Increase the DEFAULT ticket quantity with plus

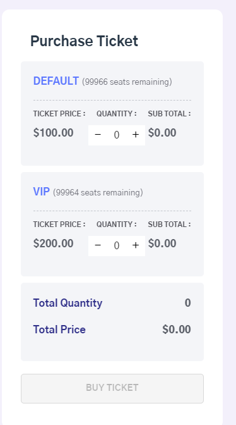point(136,135)
